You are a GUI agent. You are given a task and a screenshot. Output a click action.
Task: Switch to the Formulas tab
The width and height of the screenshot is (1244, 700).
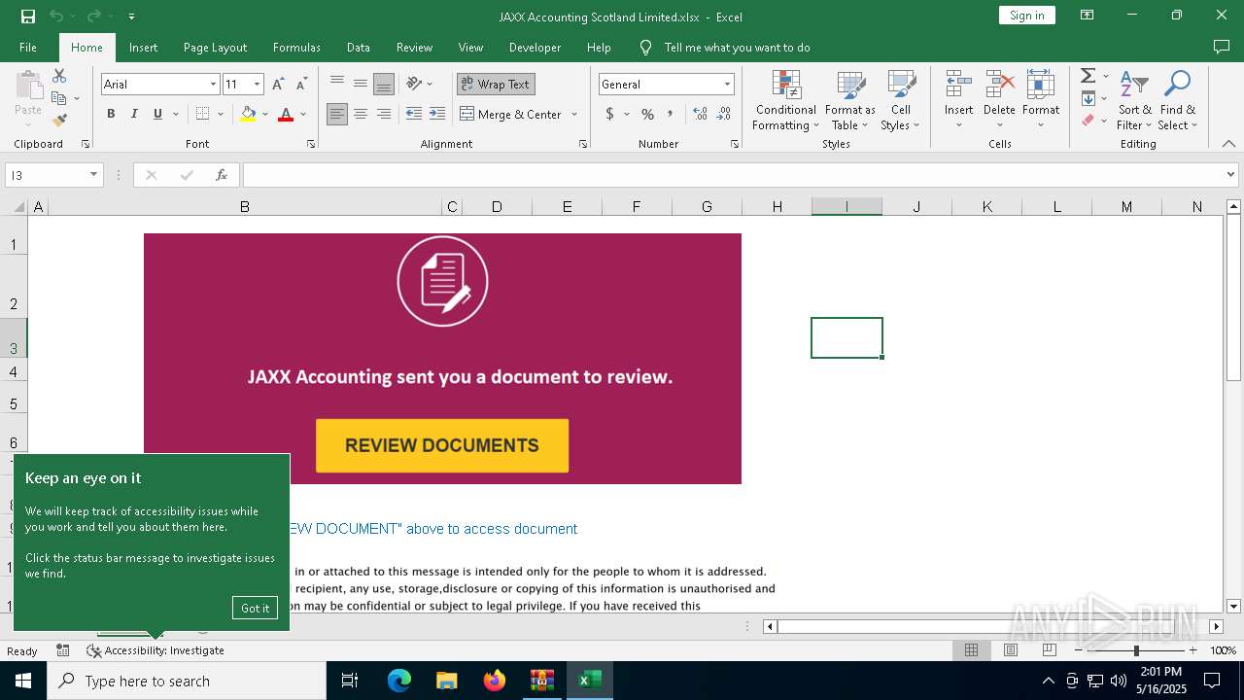[296, 47]
